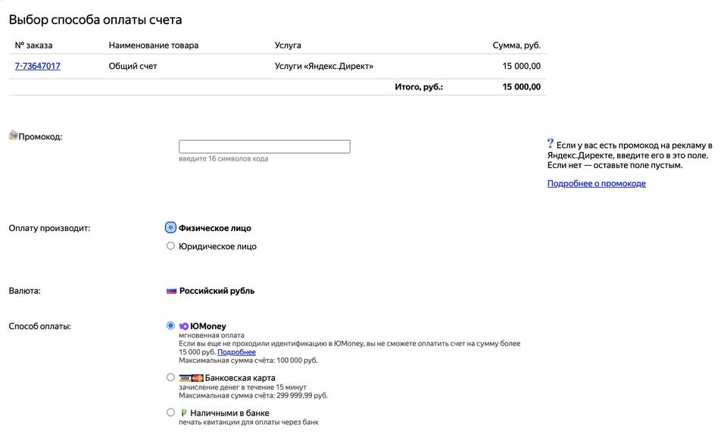Click the Mastercard logo icon
The height and width of the screenshot is (437, 727).
tap(197, 378)
